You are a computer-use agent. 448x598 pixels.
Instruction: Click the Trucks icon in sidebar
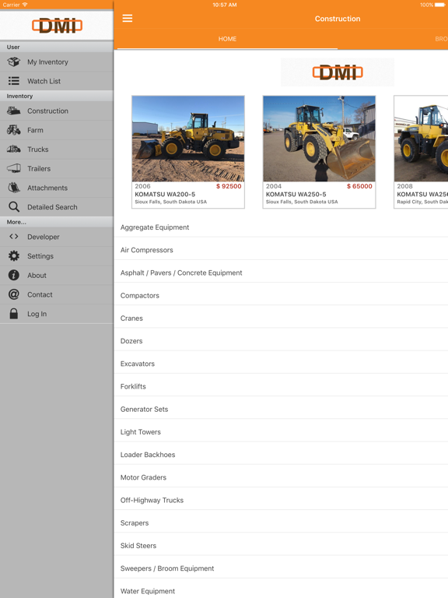[x=14, y=149]
